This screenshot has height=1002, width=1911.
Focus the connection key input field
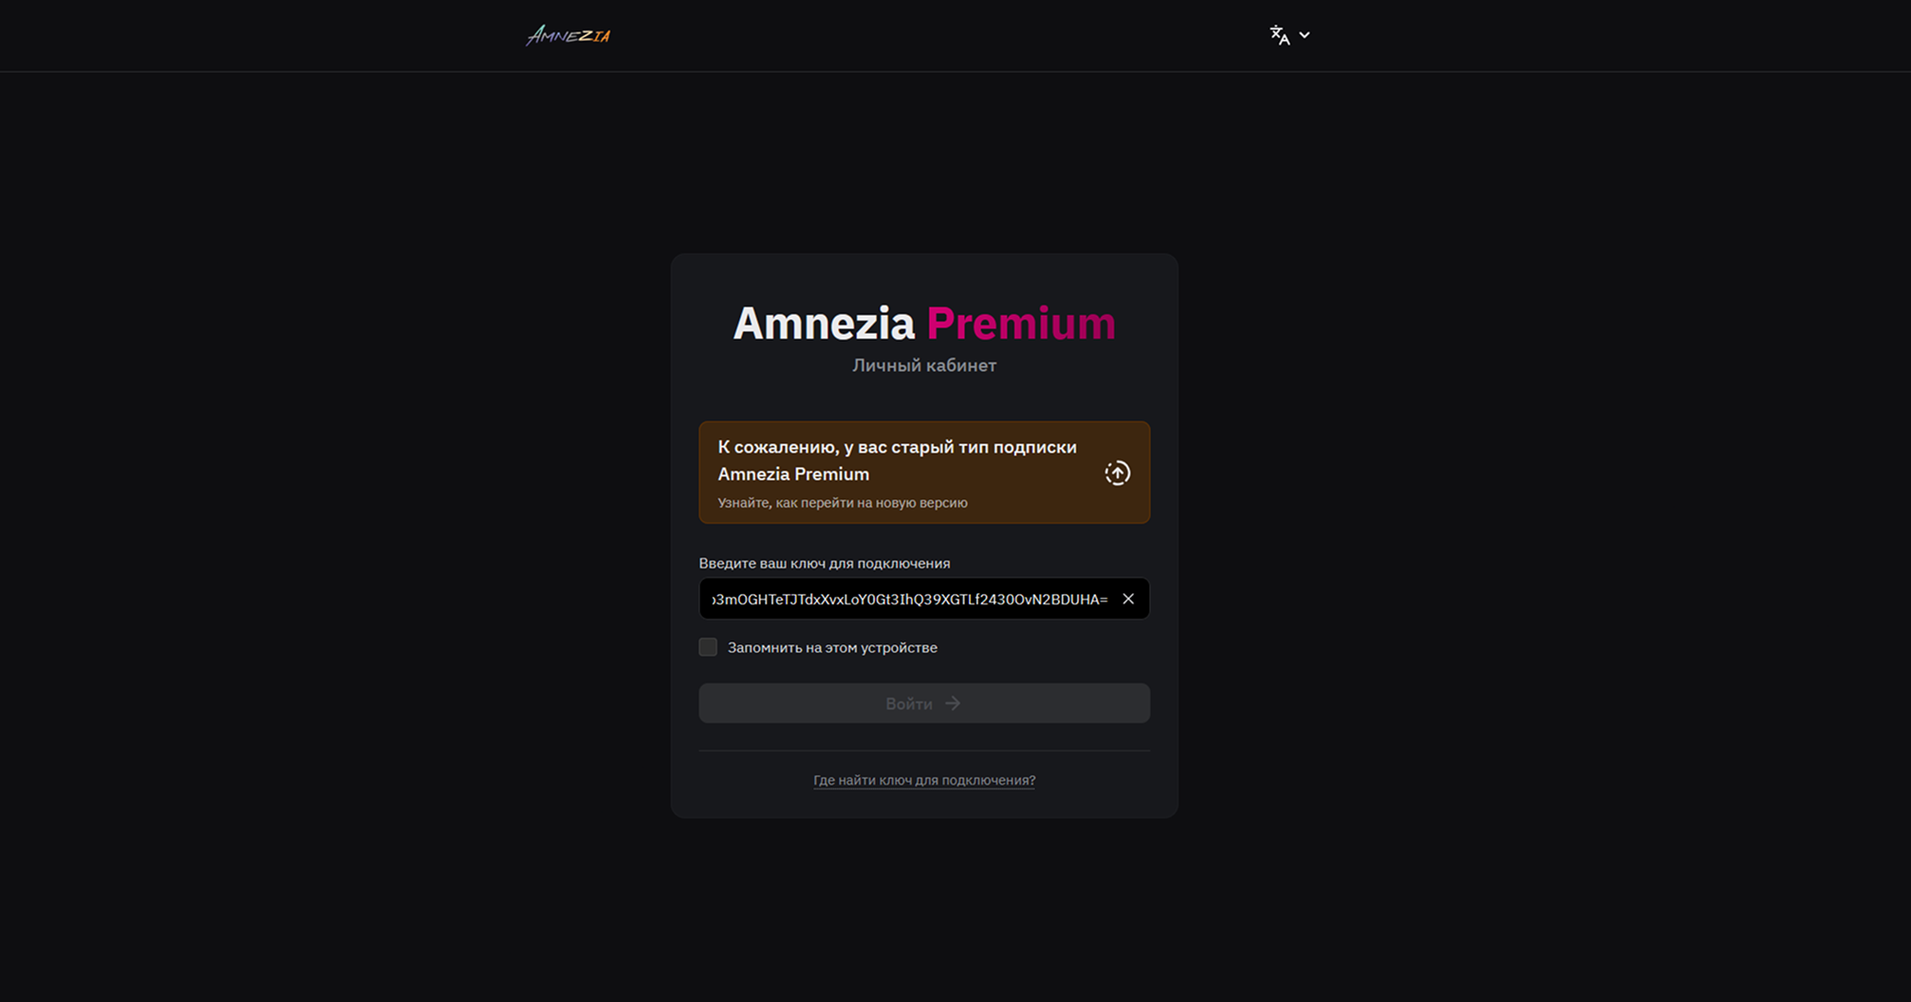(x=909, y=599)
